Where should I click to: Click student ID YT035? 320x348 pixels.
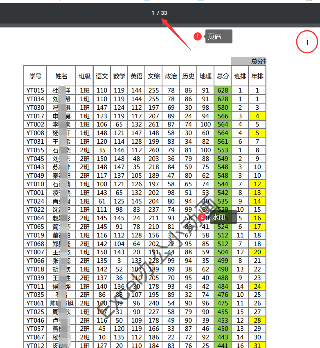tap(35, 295)
